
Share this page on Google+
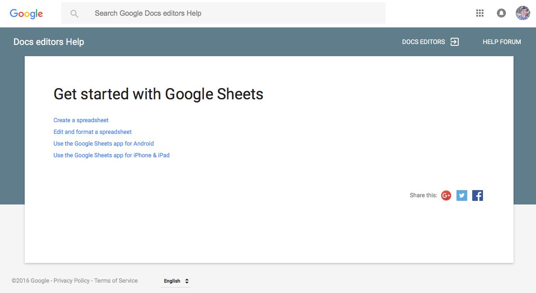446,195
